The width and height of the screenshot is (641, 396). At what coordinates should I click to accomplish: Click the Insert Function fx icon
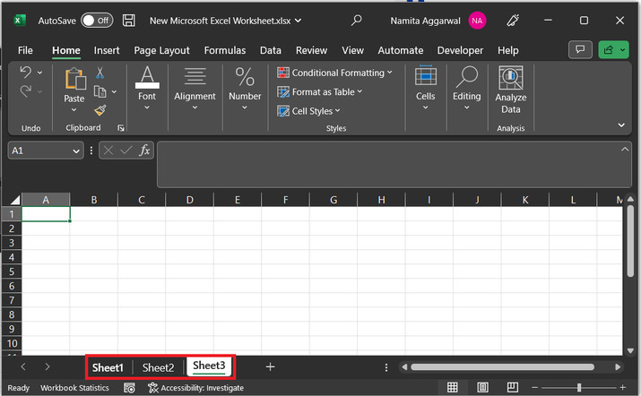144,150
